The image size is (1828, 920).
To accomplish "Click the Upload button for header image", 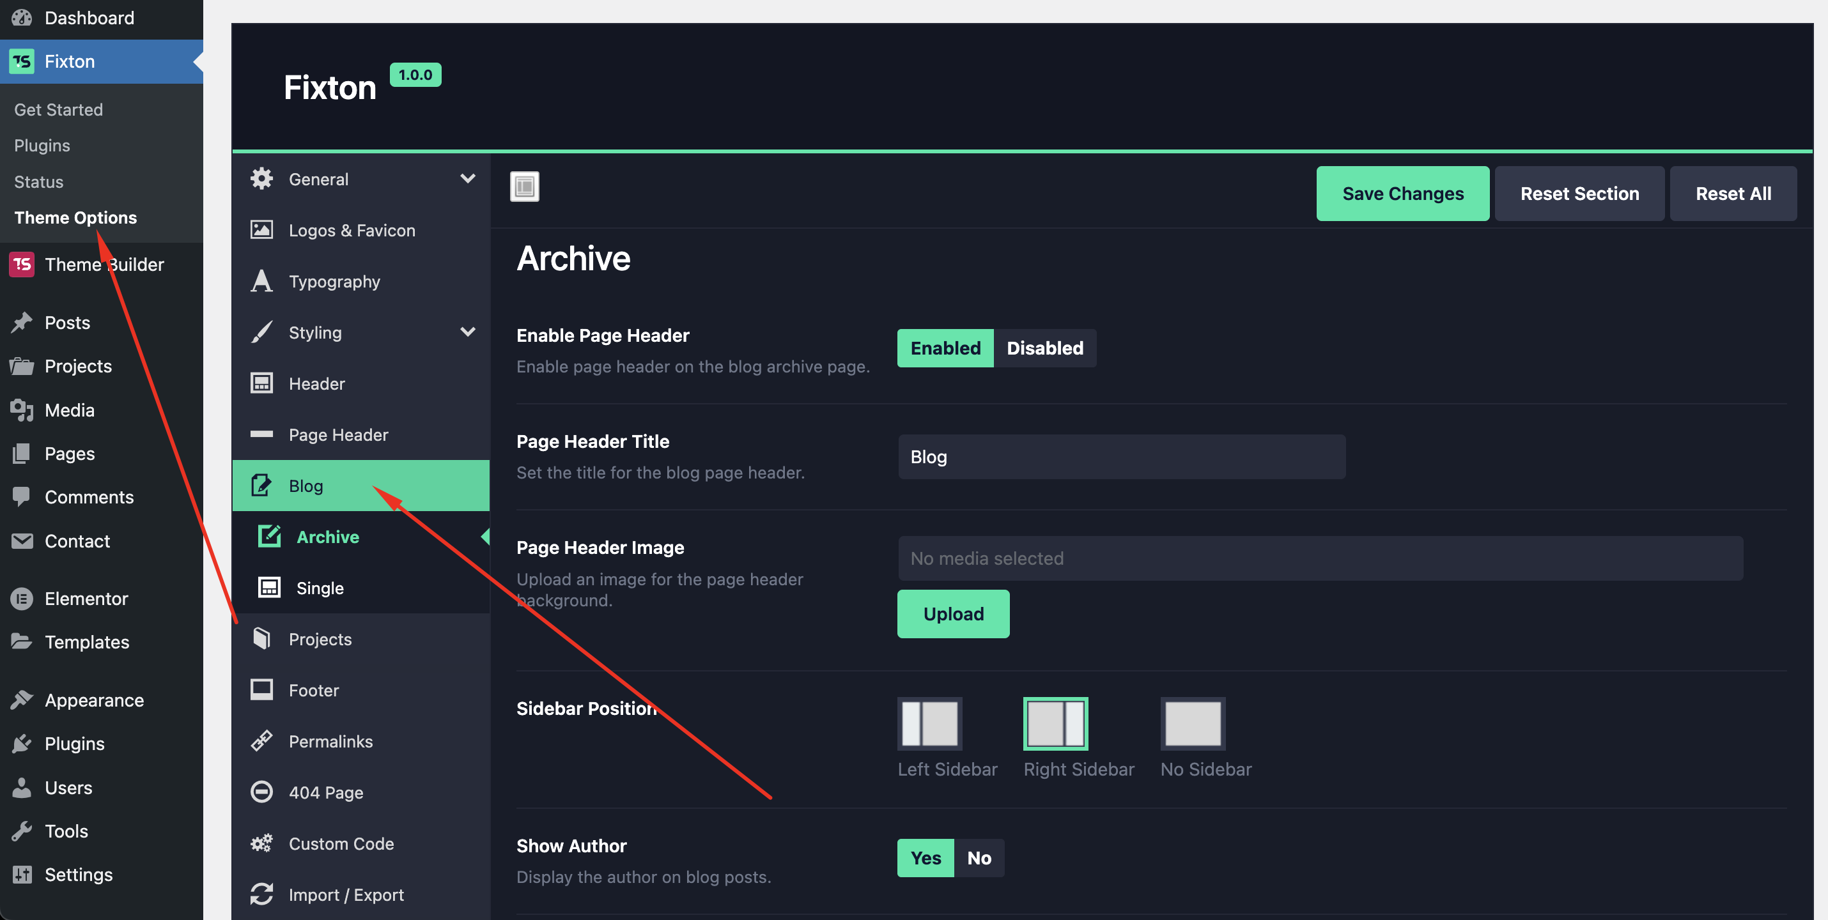I will tap(953, 613).
